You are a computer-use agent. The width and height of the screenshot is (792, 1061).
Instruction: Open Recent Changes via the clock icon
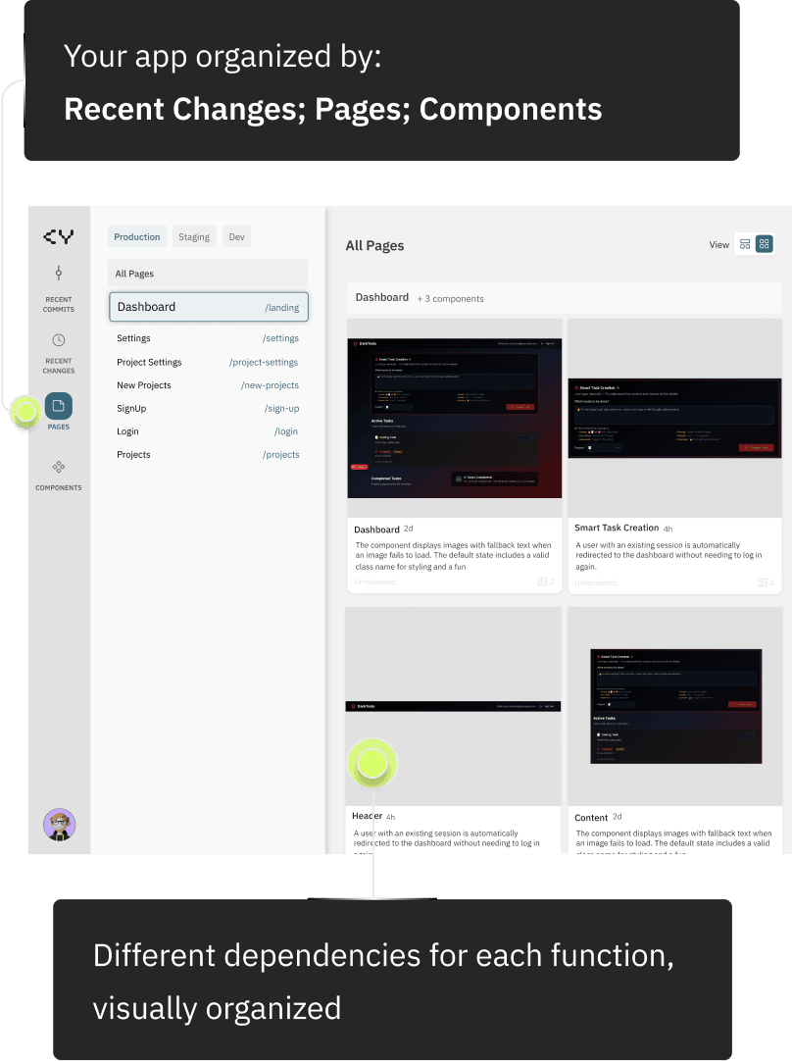tap(59, 341)
